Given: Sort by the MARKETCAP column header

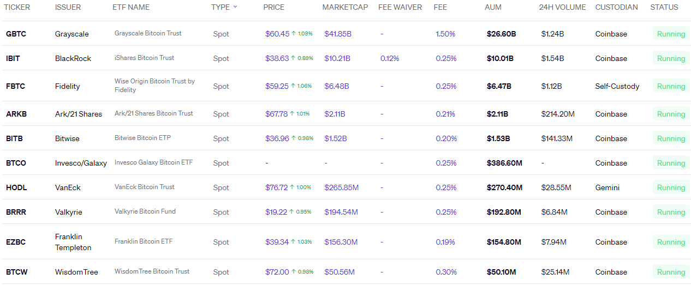Looking at the screenshot, I should (x=345, y=8).
